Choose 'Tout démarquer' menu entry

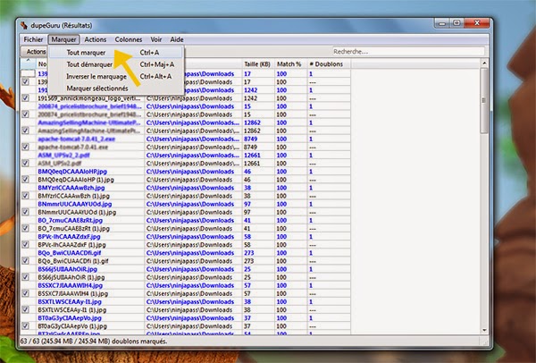coord(89,64)
